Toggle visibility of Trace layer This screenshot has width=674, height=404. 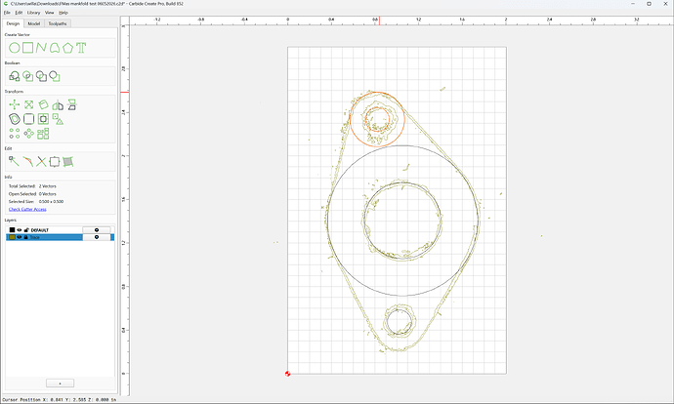tap(20, 237)
